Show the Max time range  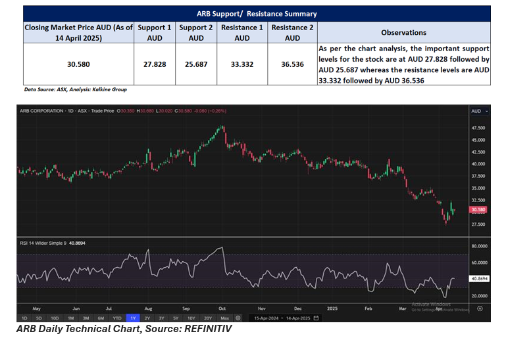point(224,318)
